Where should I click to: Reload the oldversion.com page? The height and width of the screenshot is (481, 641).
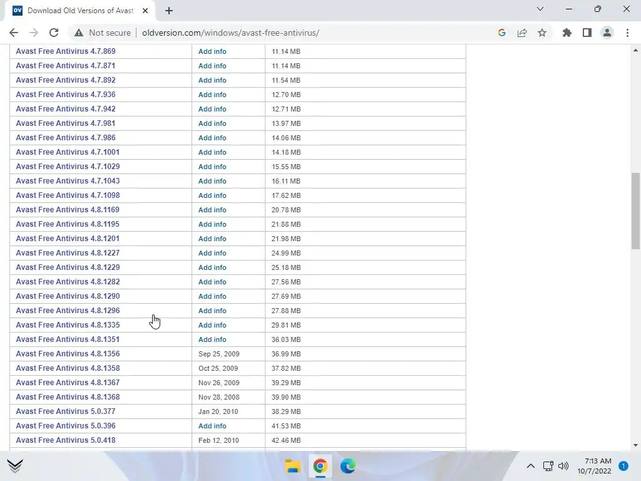(x=54, y=33)
